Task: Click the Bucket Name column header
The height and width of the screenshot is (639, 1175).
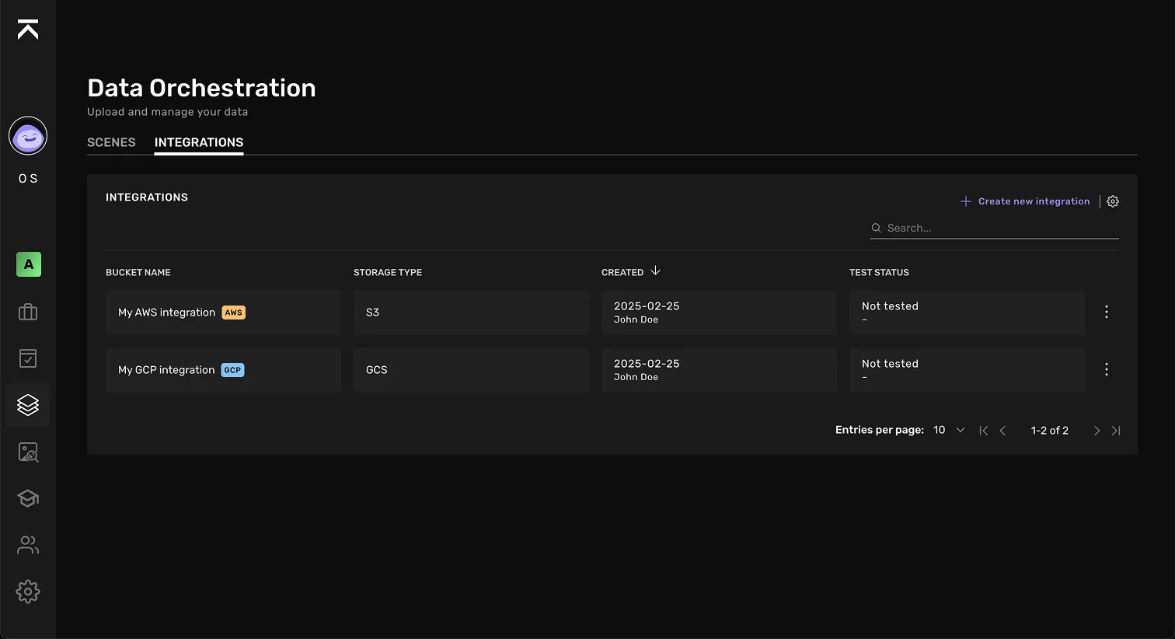Action: [x=138, y=272]
